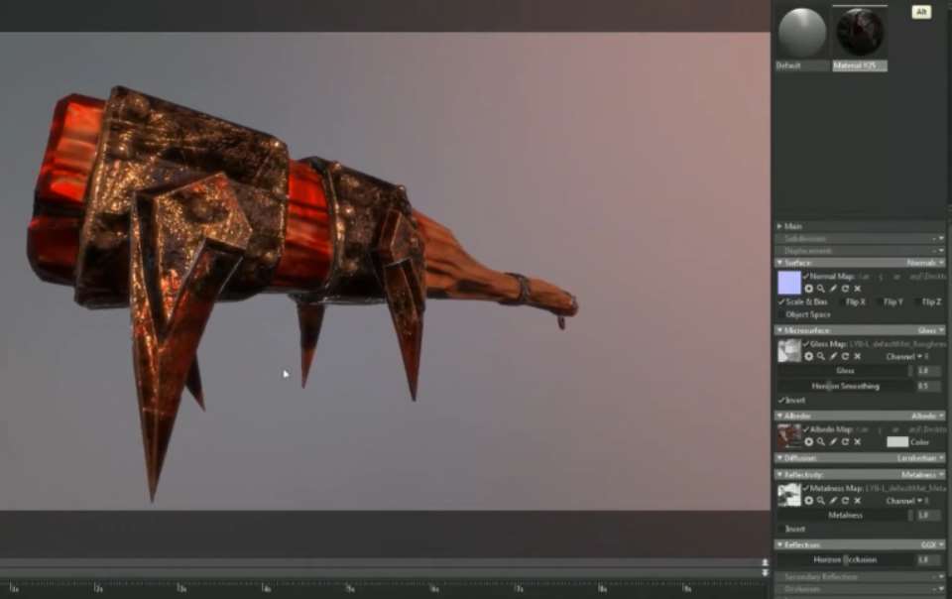Screen dimensions: 952x599
Task: Select the dark Material thumbnail sphere
Action: [859, 33]
